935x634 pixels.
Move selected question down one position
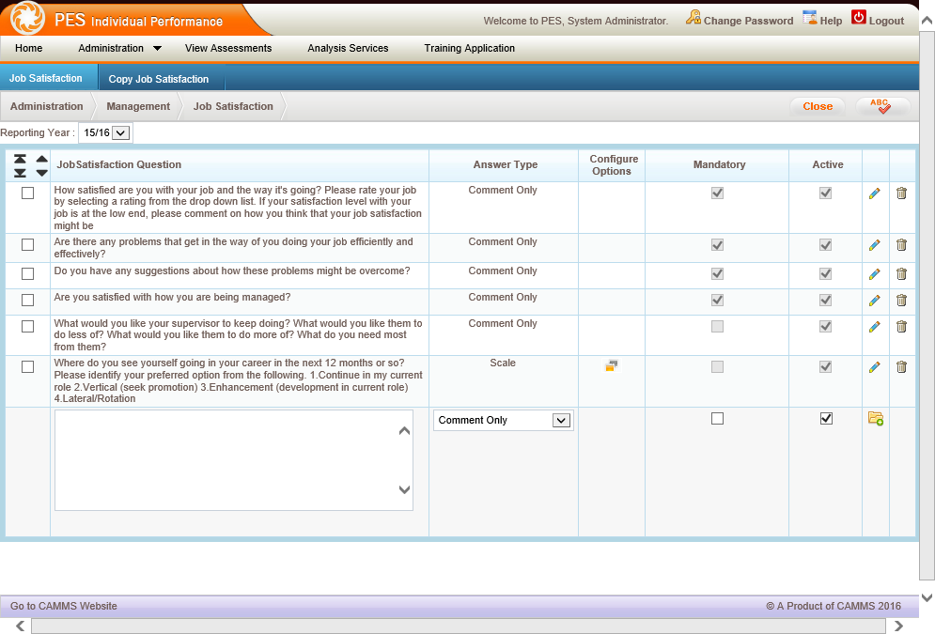(41, 173)
